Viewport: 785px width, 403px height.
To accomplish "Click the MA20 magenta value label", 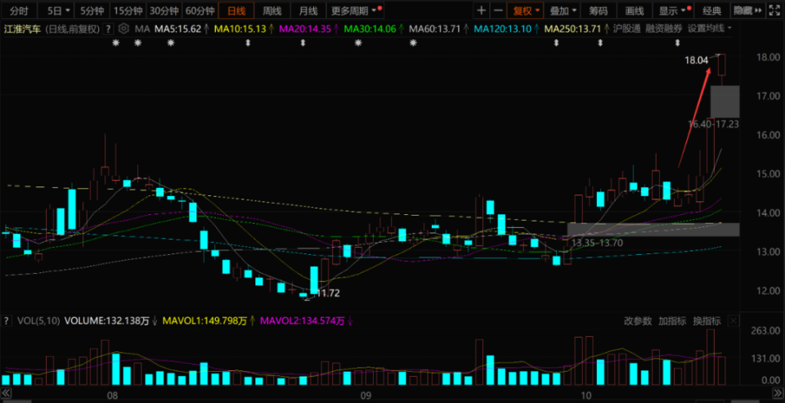I will 305,29.
